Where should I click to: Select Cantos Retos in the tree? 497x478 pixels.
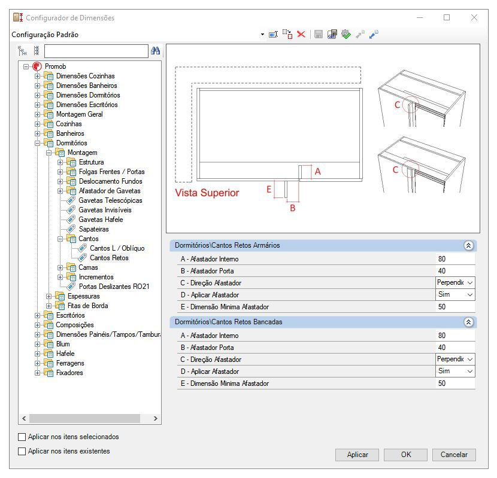pyautogui.click(x=109, y=258)
